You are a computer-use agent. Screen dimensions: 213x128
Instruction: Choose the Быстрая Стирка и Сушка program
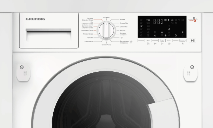[x=88, y=19]
